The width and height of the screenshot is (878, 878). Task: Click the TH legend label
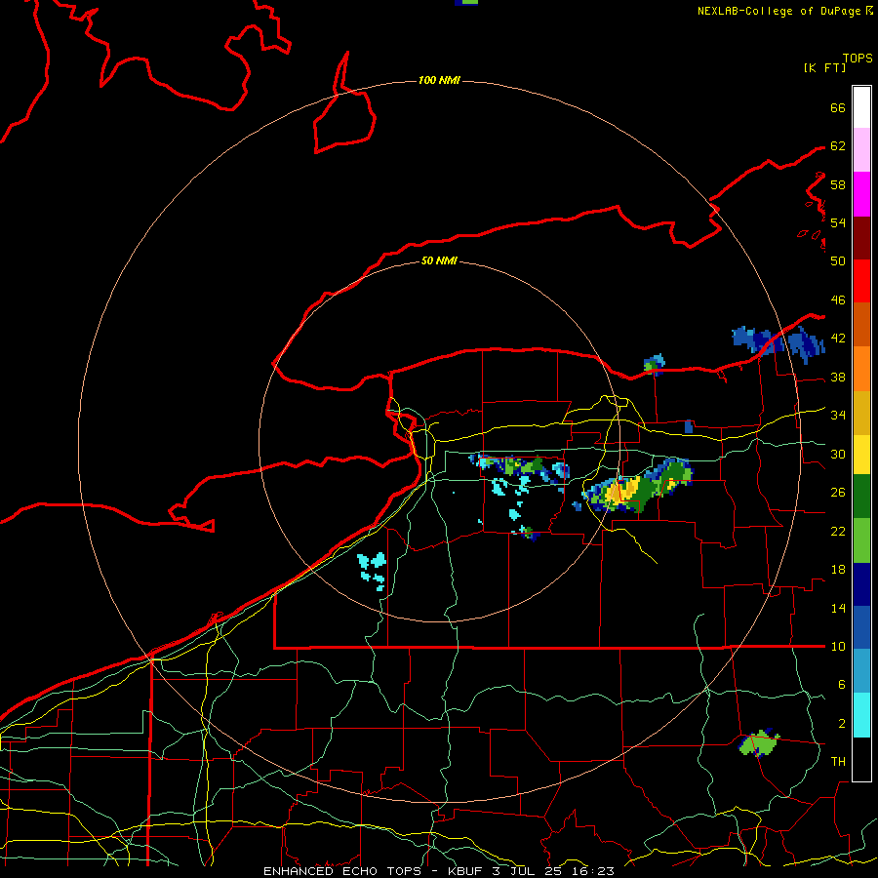point(838,762)
